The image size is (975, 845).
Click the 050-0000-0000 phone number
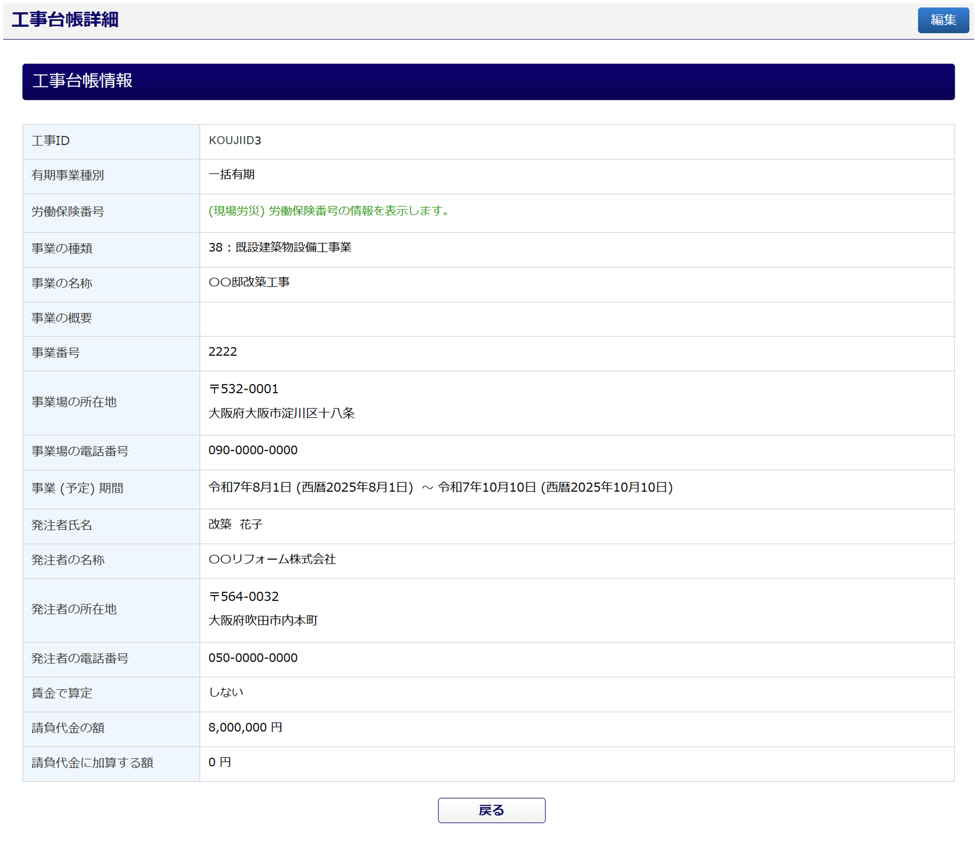[253, 658]
